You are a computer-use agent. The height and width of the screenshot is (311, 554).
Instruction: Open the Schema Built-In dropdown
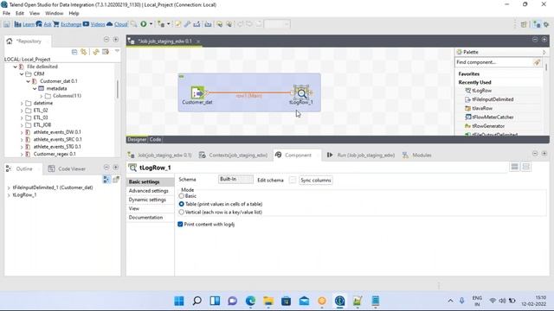pos(235,180)
